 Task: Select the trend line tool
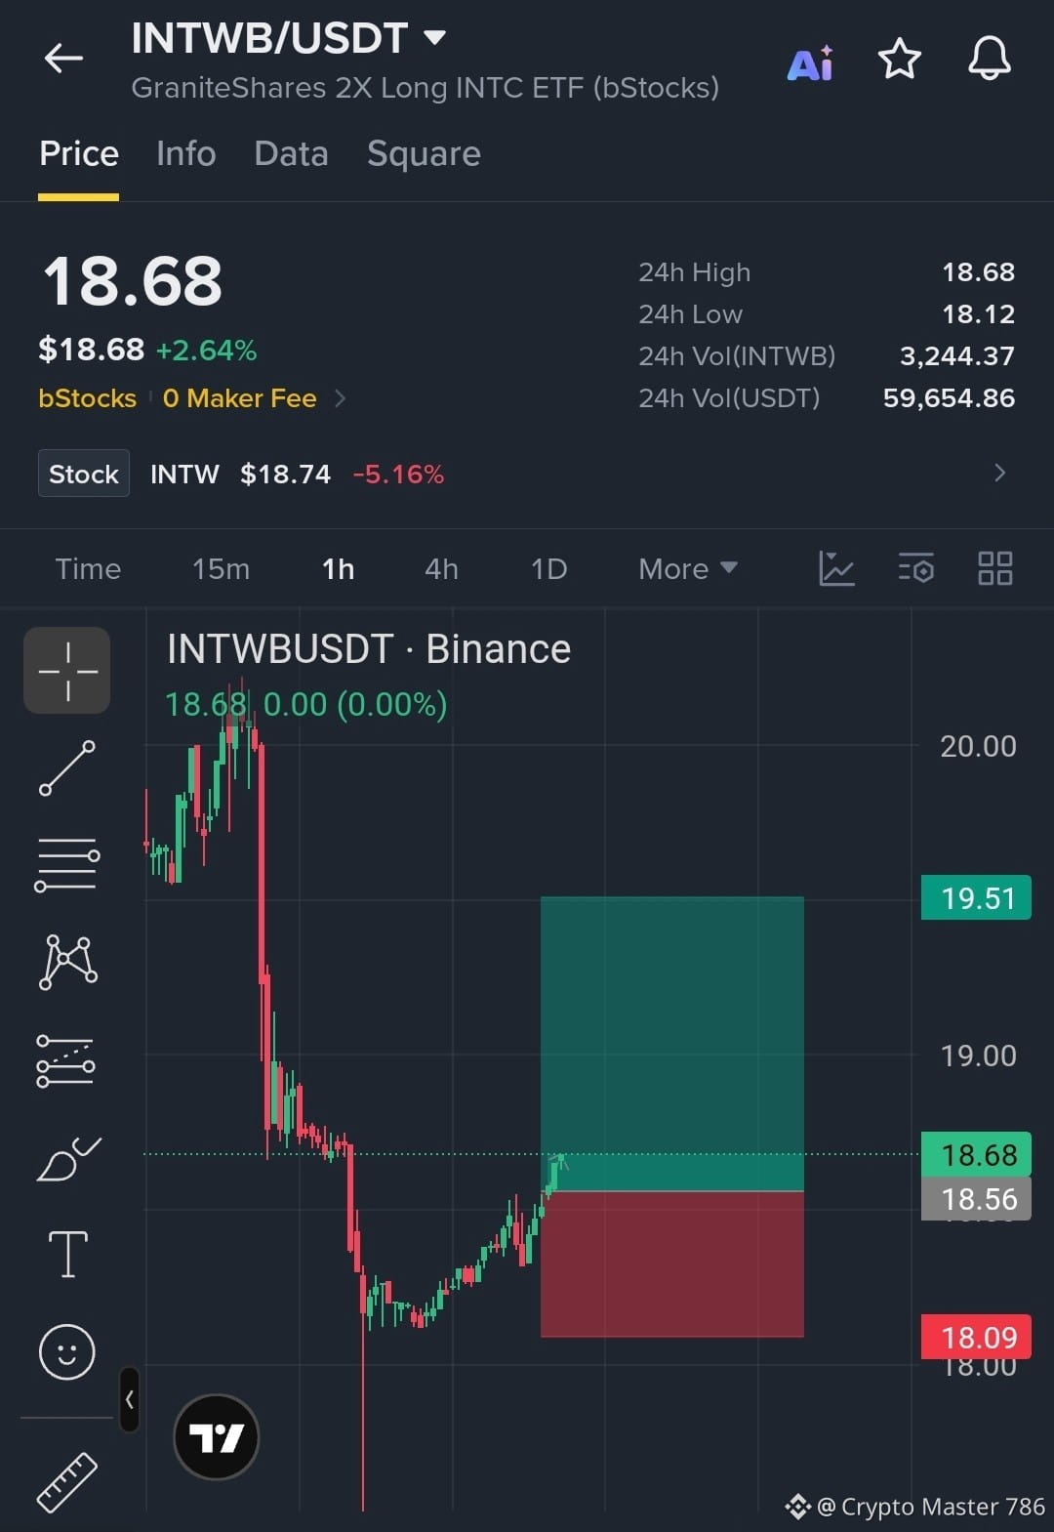point(67,768)
